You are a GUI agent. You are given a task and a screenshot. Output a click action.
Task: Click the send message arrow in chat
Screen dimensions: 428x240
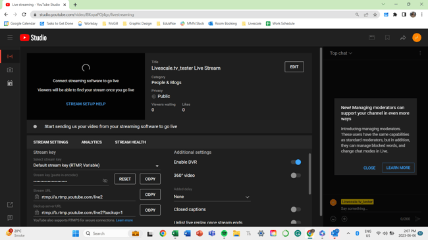417,219
